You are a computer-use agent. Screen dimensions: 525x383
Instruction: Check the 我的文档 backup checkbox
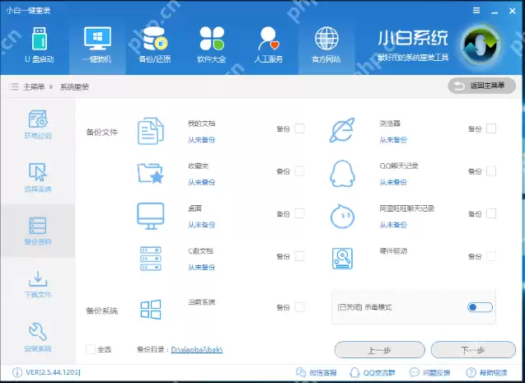(x=300, y=128)
